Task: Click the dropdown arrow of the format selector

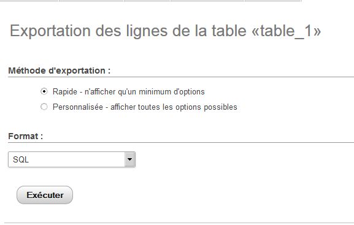Action: tap(130, 159)
